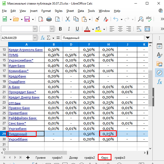Undo the last action

(x=116, y=19)
